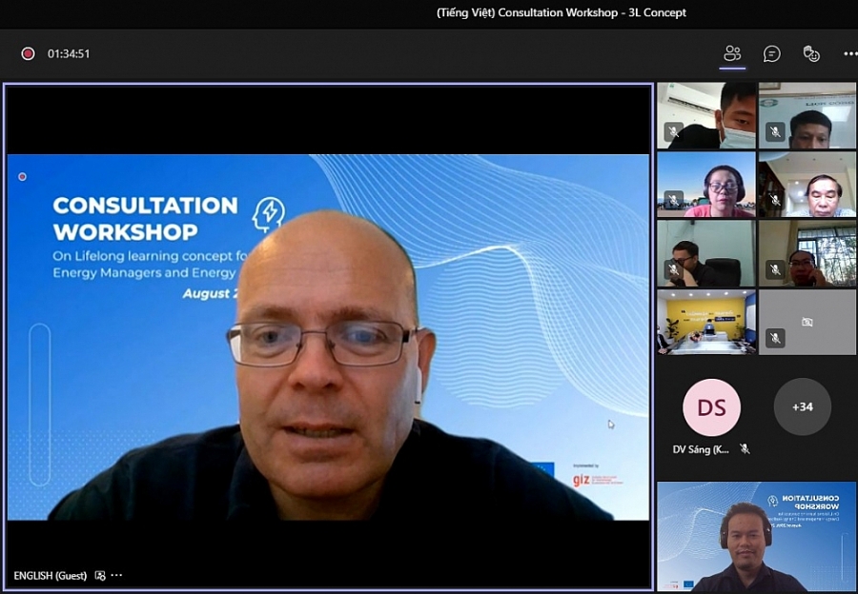Select self-view video with headset at bottom right

pyautogui.click(x=756, y=536)
